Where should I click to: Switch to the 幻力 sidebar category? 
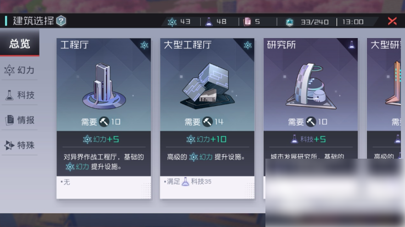tap(20, 70)
